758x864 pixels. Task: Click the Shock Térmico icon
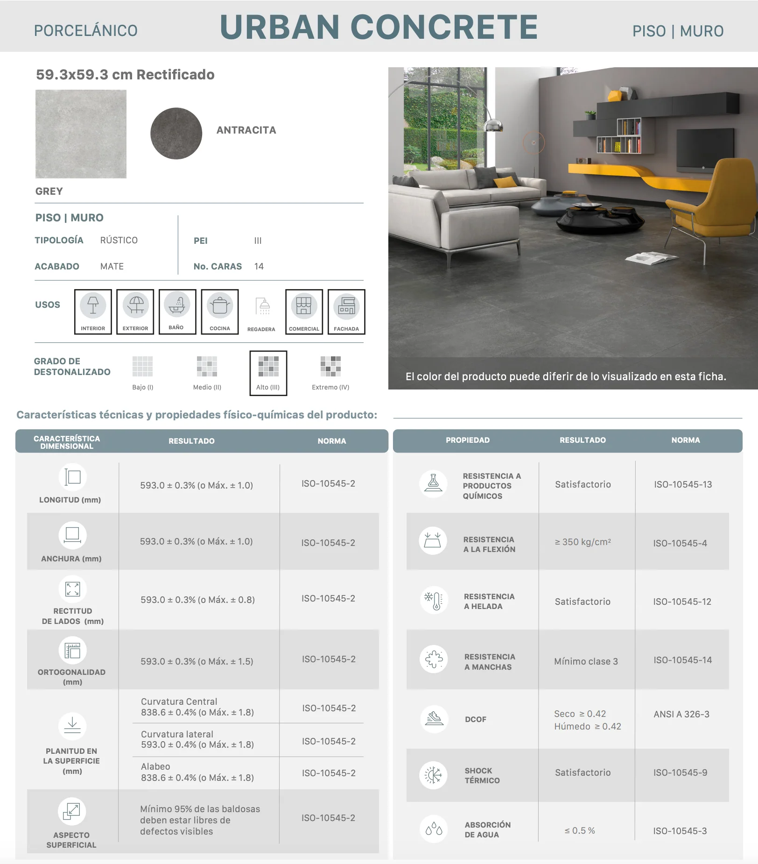click(x=433, y=775)
